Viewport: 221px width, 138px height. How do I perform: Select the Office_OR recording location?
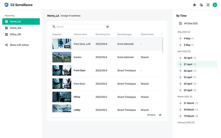pyautogui.click(x=21, y=34)
